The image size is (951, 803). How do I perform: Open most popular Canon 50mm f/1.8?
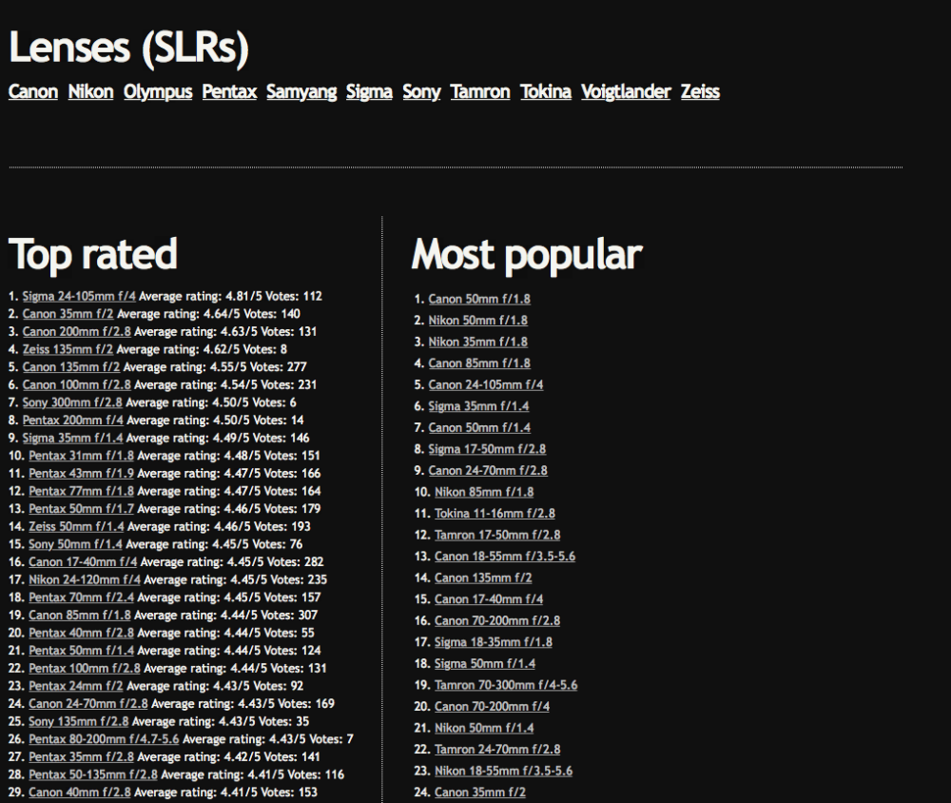(479, 299)
